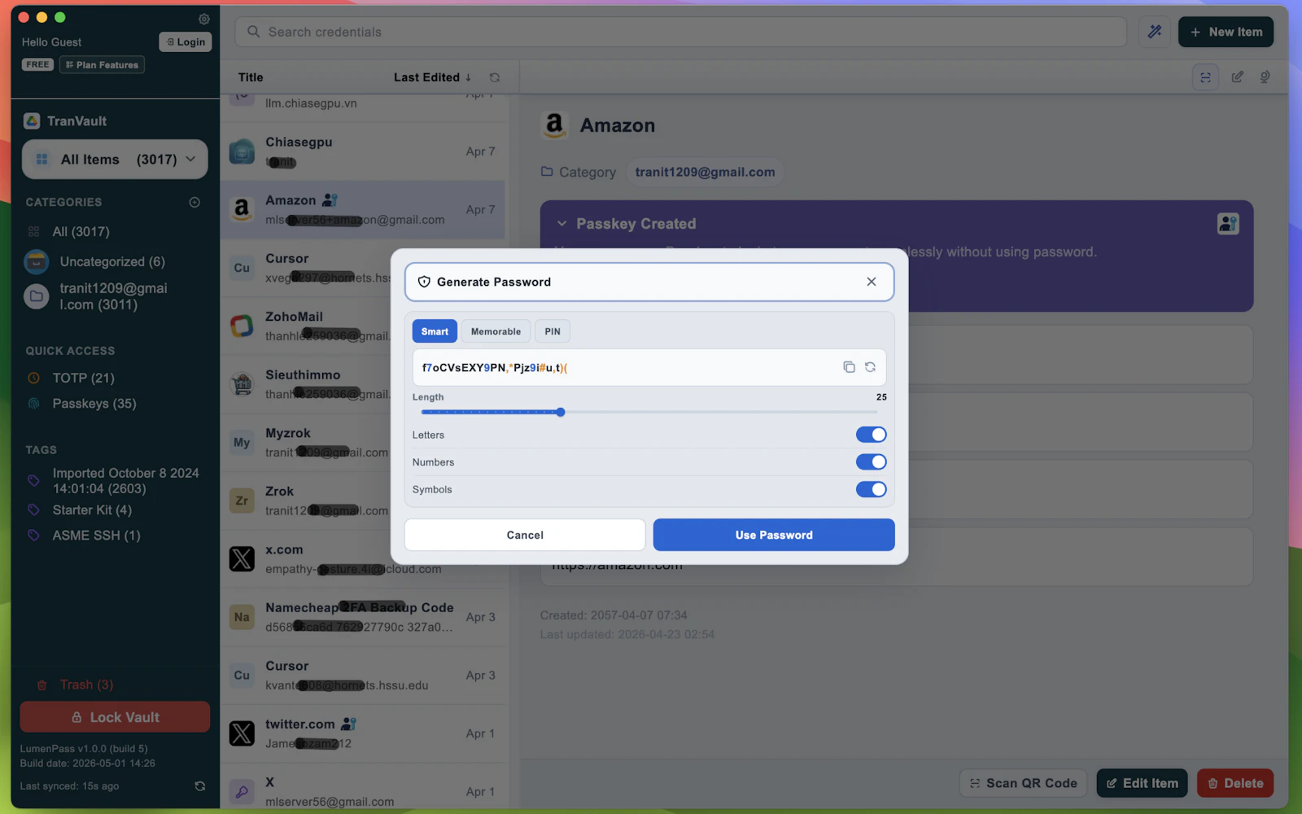This screenshot has width=1302, height=814.
Task: Switch to the PIN tab
Action: [553, 331]
